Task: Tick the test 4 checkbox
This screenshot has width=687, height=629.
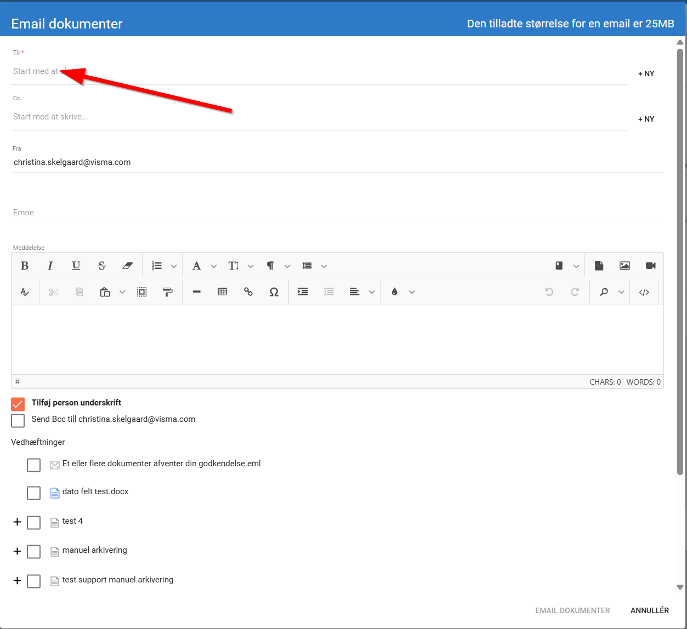Action: [x=34, y=522]
